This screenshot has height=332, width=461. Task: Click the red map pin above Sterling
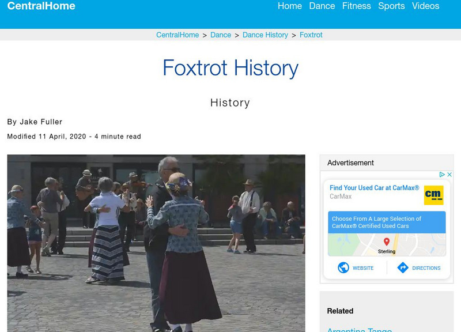[386, 242]
